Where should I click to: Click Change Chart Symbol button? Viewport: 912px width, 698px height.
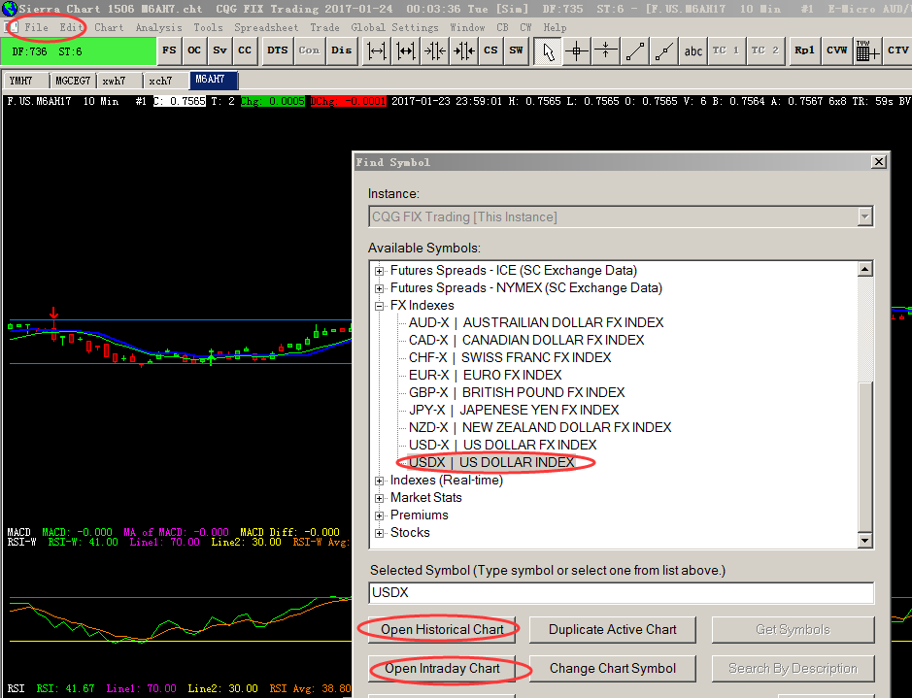tap(612, 668)
